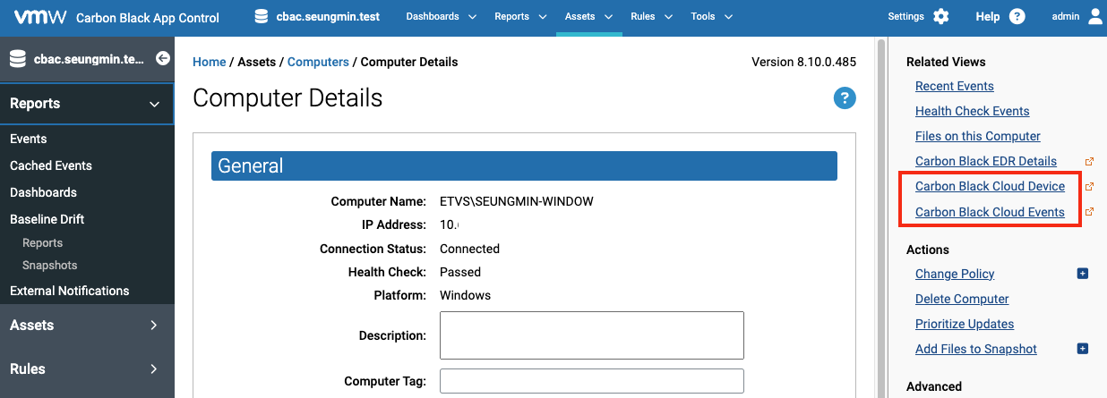Click the Delete Computer action
Screen dimensions: 1107x398
coord(962,299)
